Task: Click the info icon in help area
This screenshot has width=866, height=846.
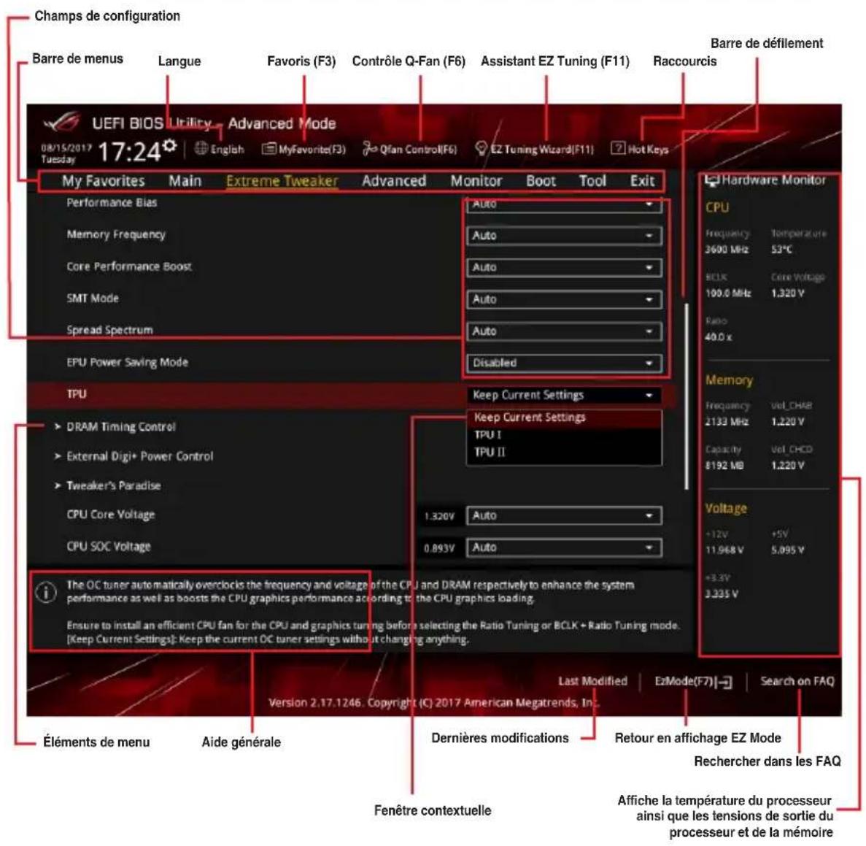Action: [46, 593]
